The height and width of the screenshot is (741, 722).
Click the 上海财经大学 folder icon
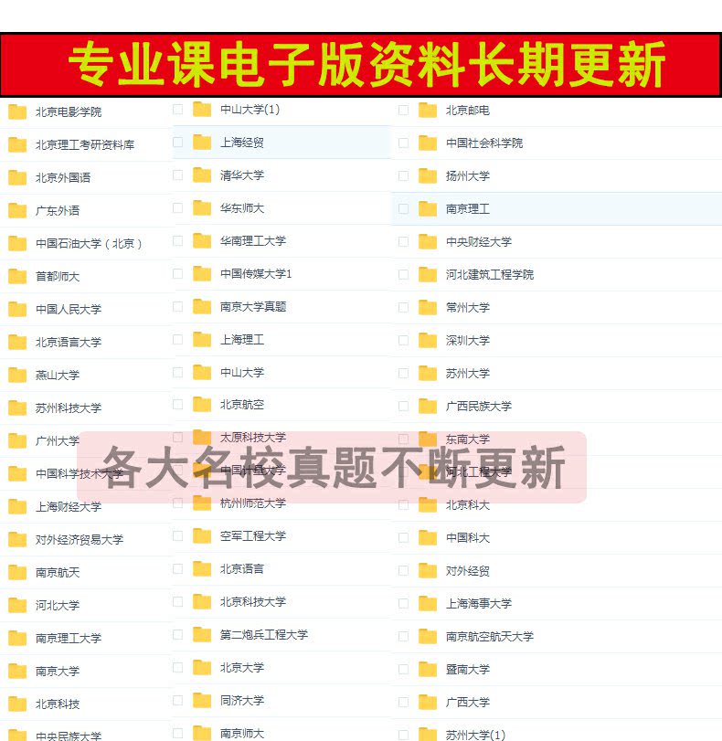17,506
